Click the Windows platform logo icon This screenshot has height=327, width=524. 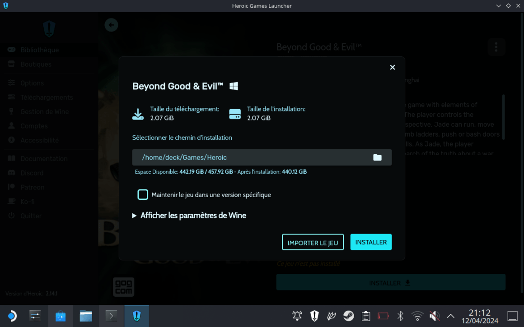pos(234,86)
